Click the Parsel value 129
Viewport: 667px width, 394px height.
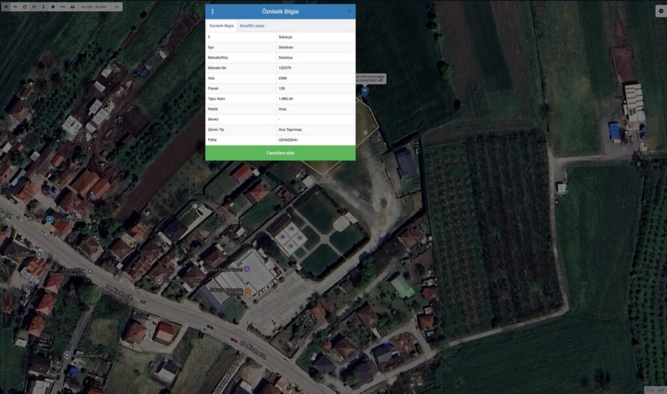tap(281, 88)
